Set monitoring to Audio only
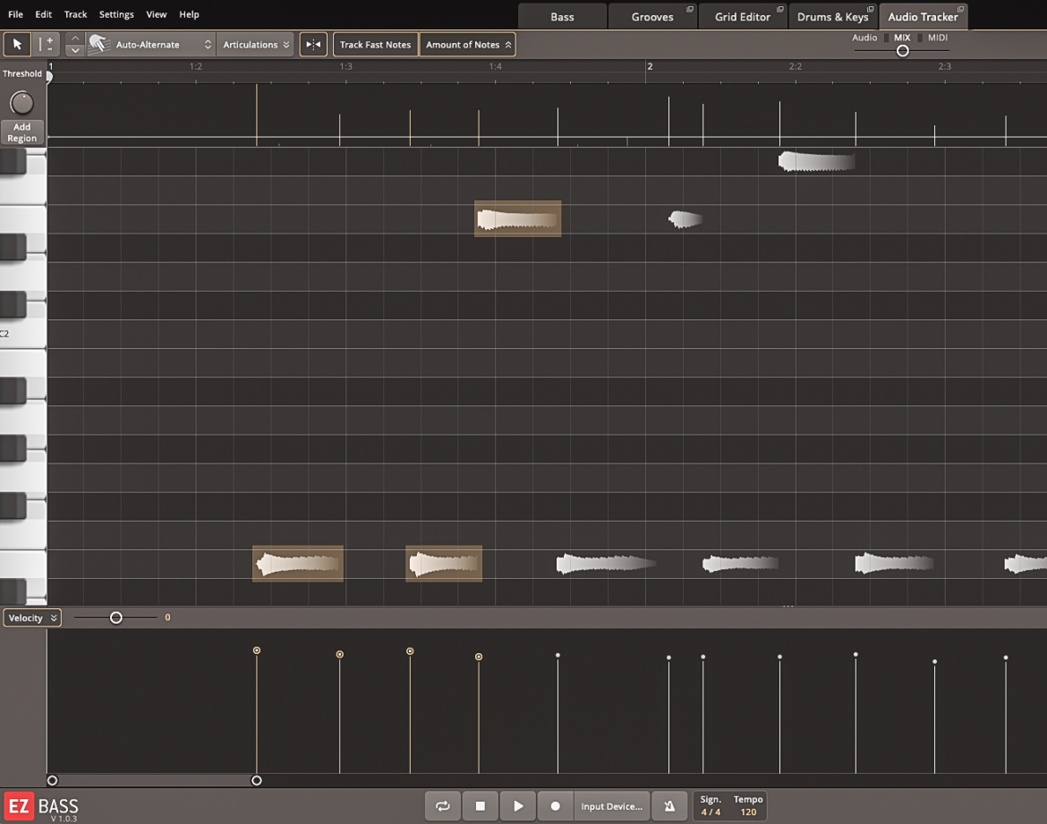 tap(864, 38)
